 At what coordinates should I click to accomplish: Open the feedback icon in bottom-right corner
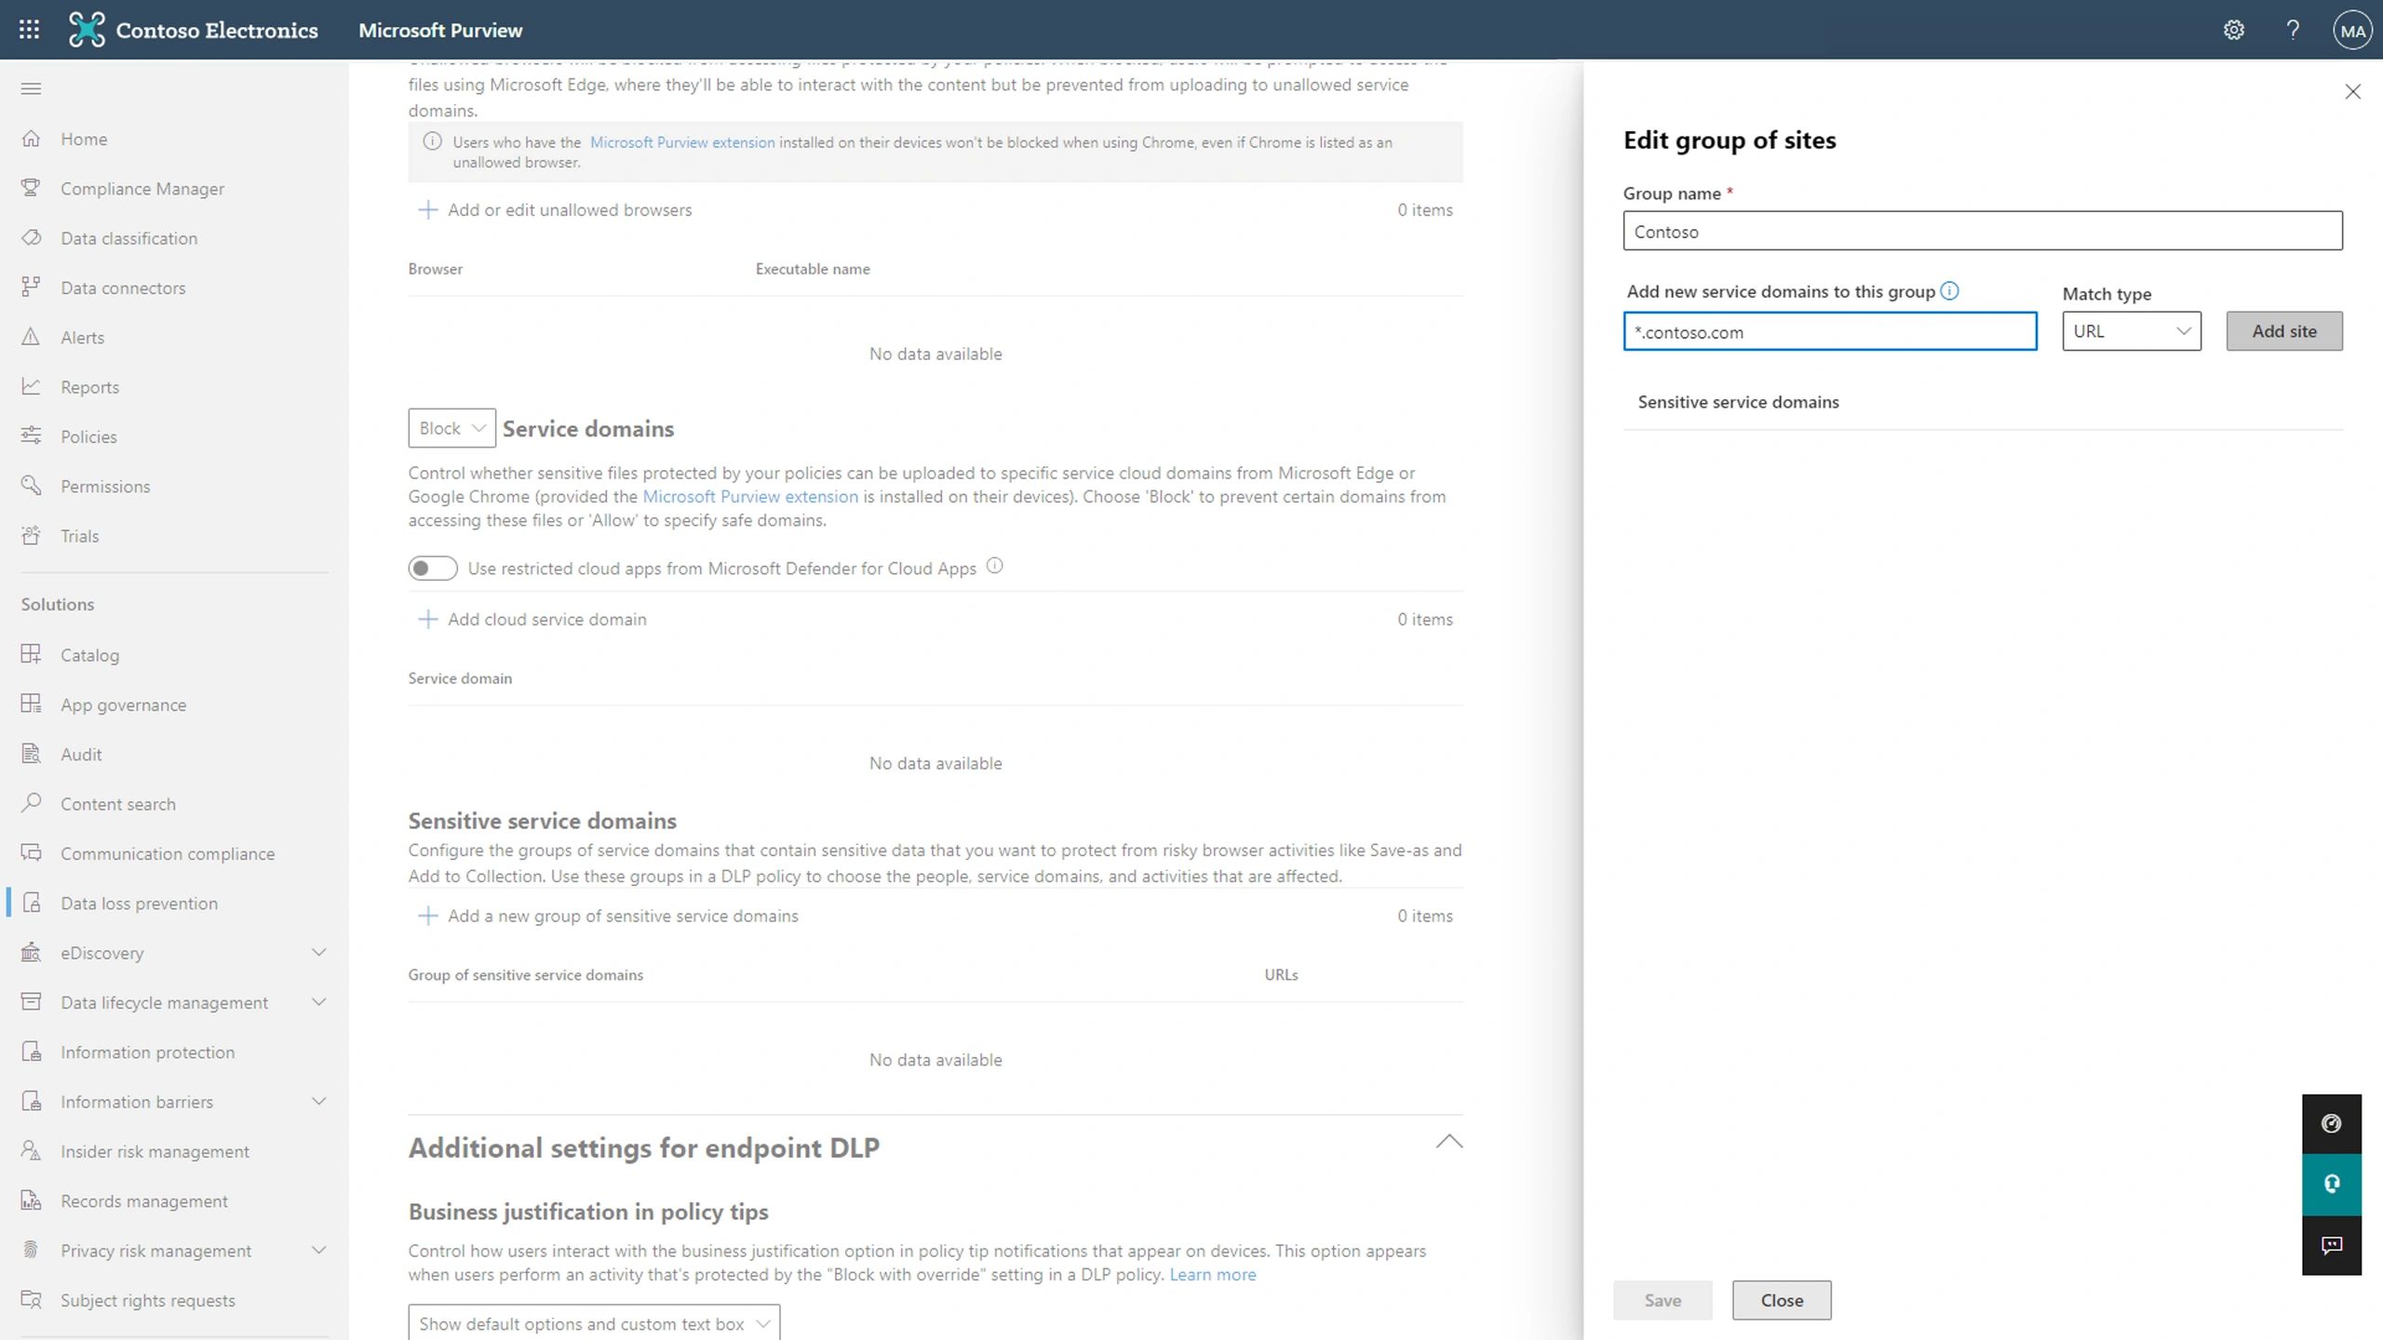pos(2332,1247)
